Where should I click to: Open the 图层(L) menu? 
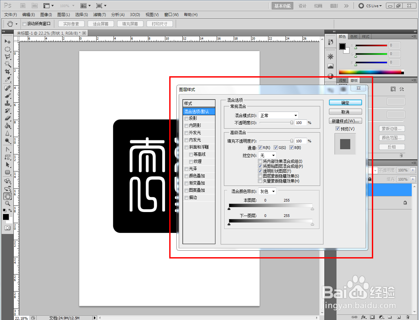(x=64, y=15)
